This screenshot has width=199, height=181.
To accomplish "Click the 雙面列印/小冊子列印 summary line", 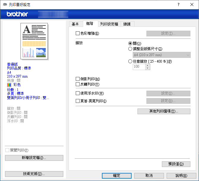I will (28, 98).
